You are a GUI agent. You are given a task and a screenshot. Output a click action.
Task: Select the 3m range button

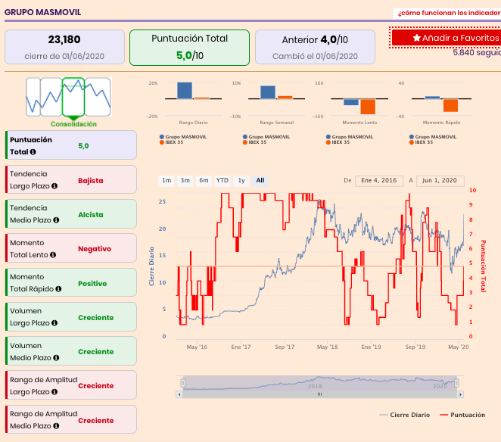pyautogui.click(x=185, y=181)
